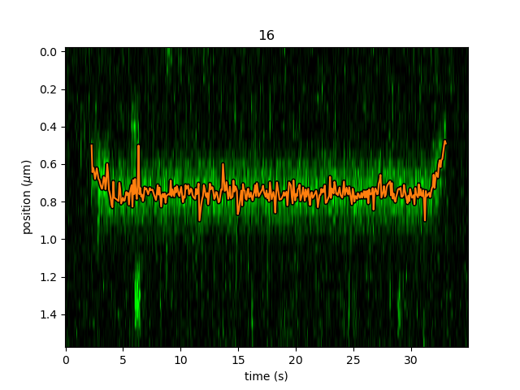Click the orange trace endpoint near 33 seconds

click(445, 142)
